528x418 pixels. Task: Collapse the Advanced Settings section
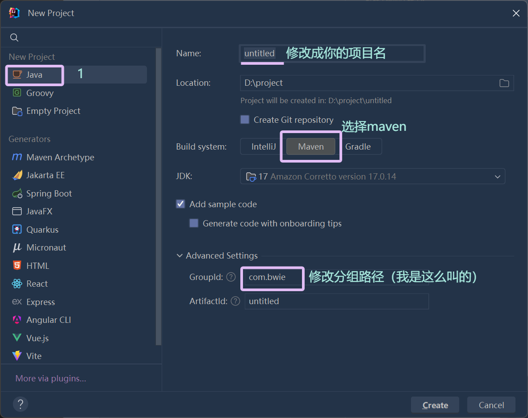click(x=180, y=255)
